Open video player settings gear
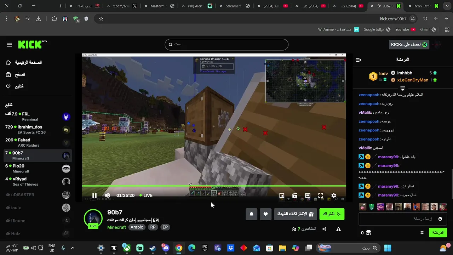The width and height of the screenshot is (453, 255). click(334, 195)
